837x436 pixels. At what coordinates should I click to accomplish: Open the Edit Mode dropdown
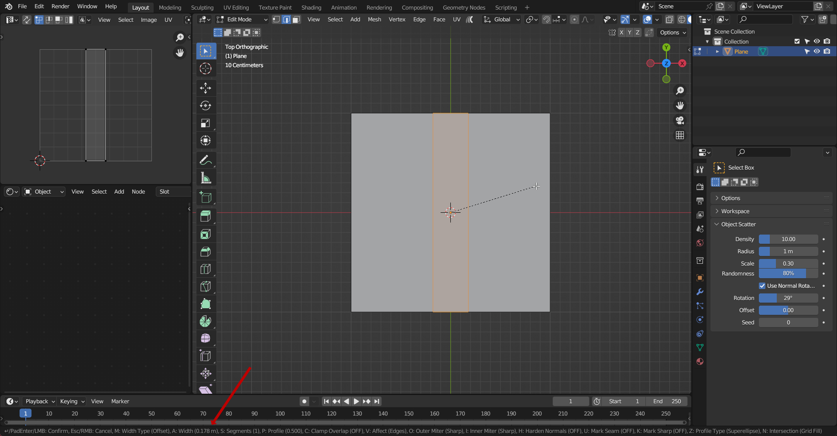pyautogui.click(x=242, y=20)
